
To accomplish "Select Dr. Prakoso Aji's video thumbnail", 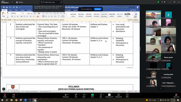I will [153, 15].
